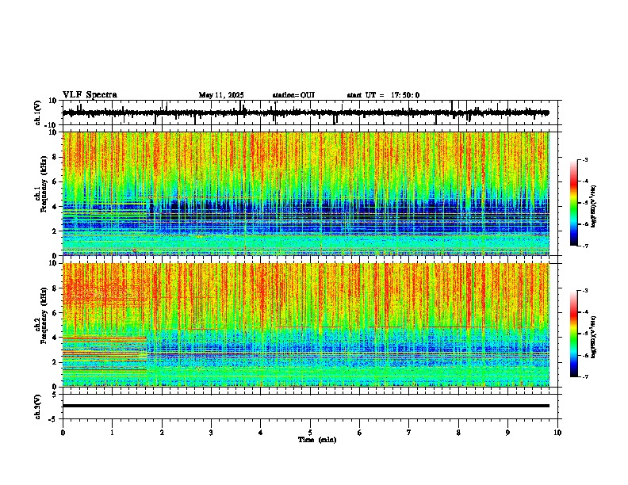Click the "-10" tick on ch.1(V) axis
Image resolution: width=628 pixels, height=485 pixels.
tap(52, 125)
